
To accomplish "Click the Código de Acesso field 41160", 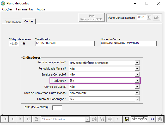I will [14, 43].
